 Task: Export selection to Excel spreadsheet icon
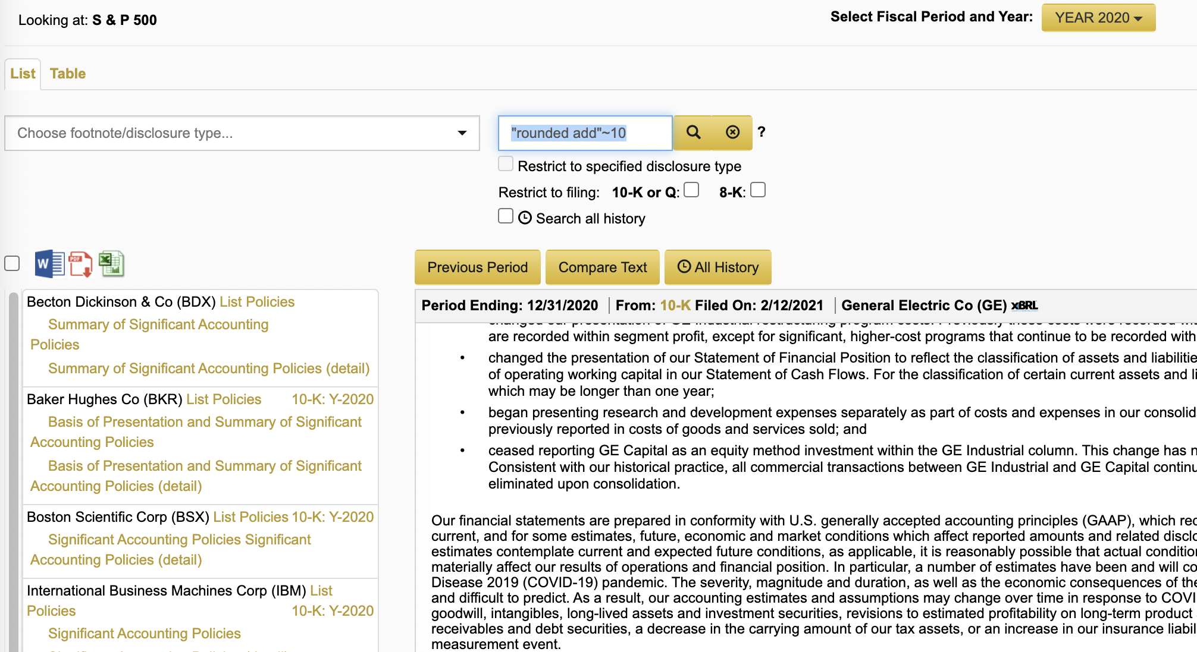point(111,264)
